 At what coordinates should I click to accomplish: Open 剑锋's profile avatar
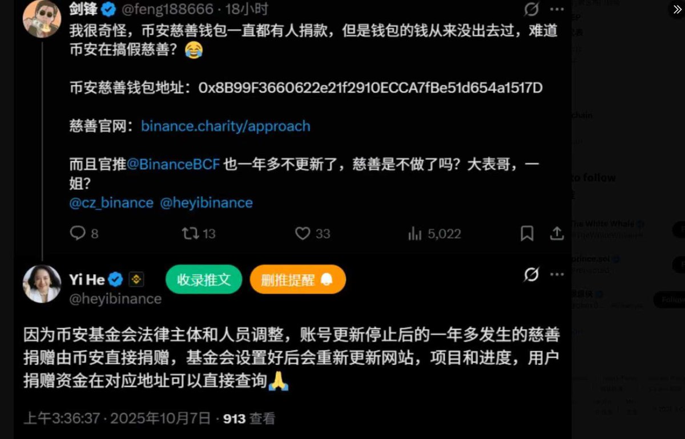[42, 19]
